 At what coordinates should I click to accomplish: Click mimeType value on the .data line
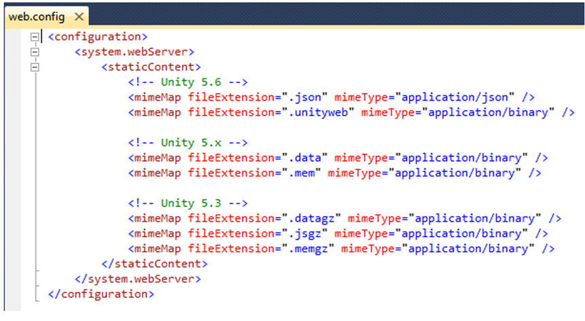point(462,158)
